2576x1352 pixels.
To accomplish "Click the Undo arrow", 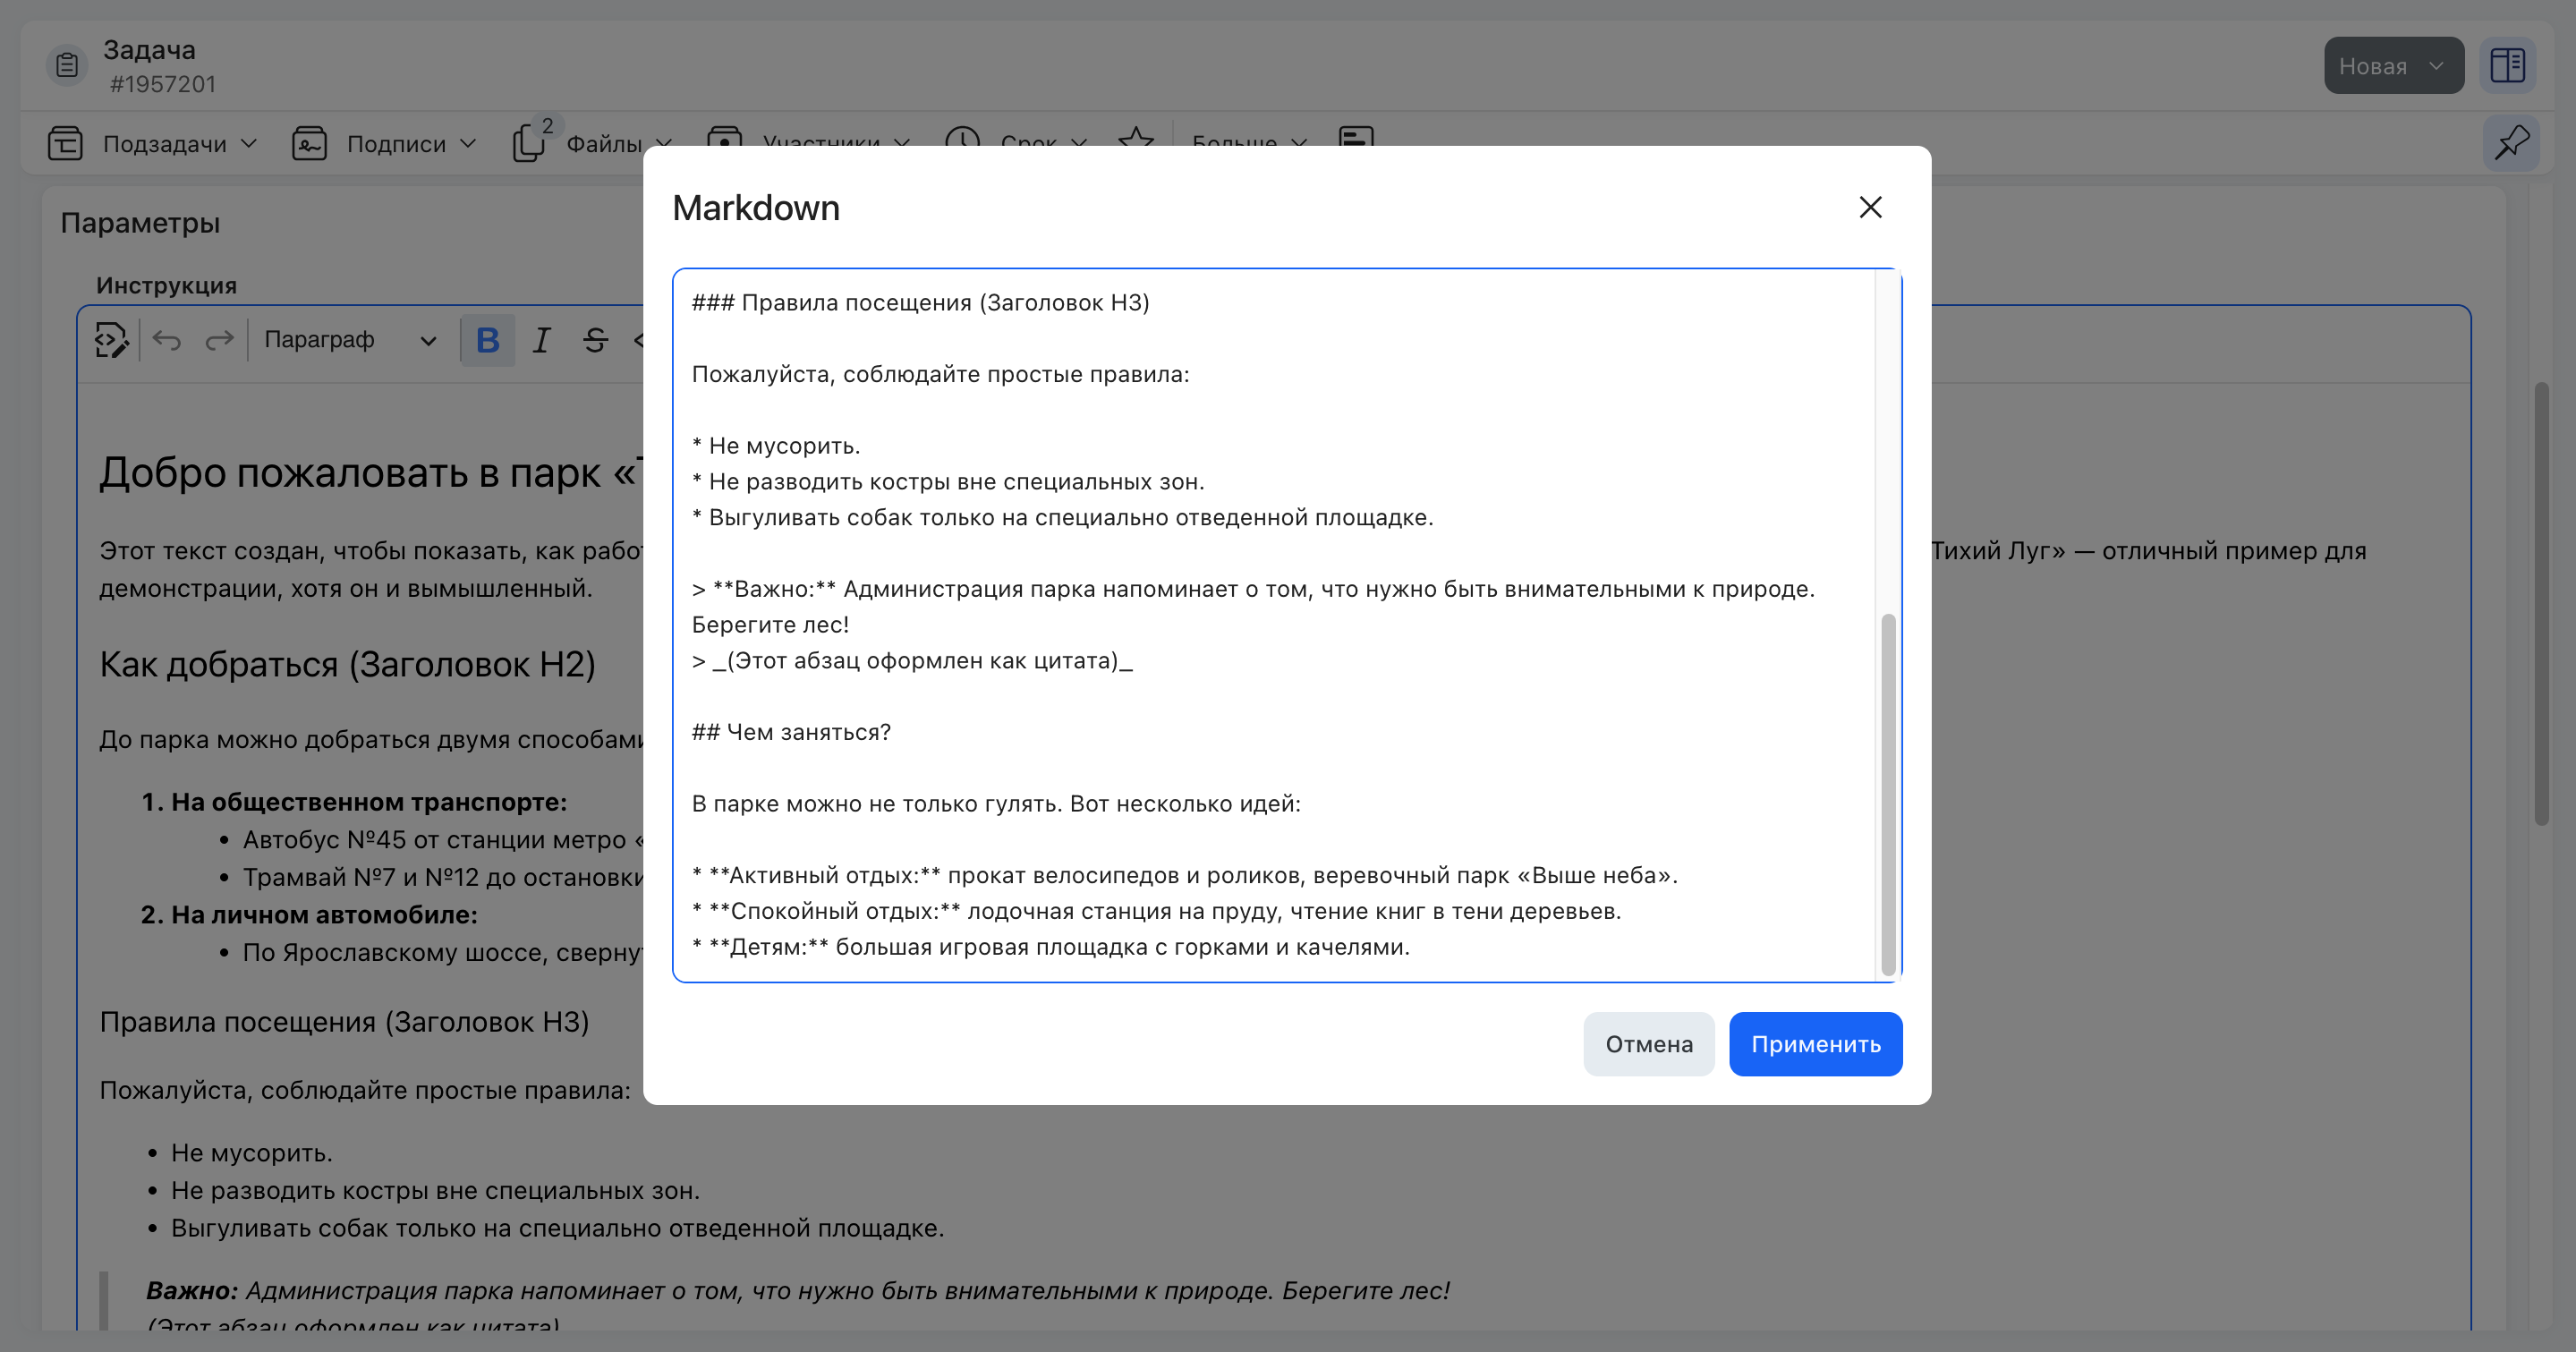I will pos(167,341).
